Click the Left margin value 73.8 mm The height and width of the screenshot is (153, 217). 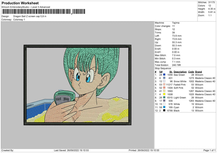pos(177,36)
